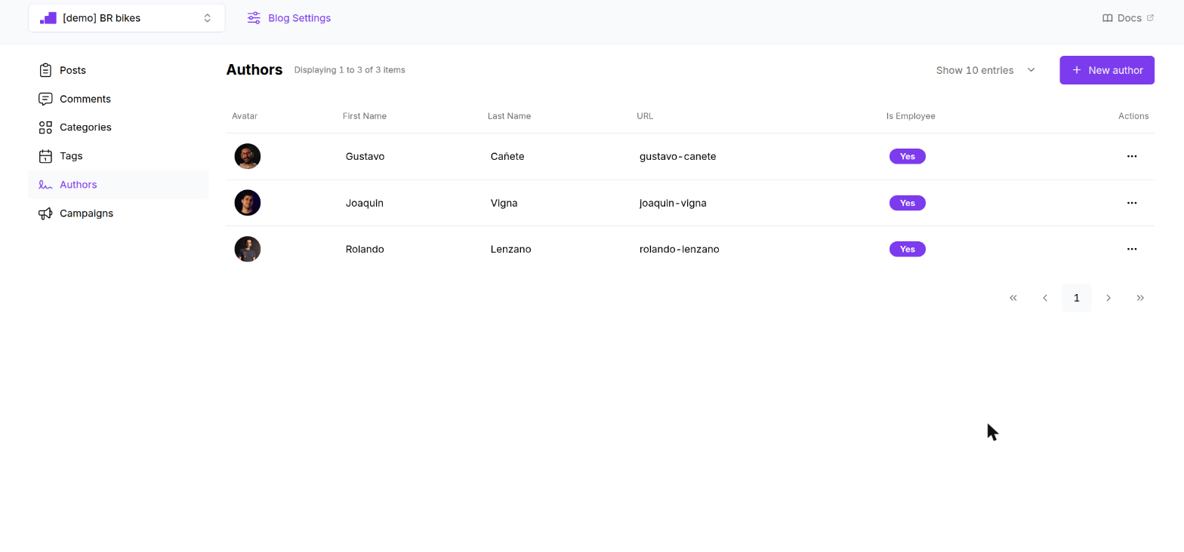Click the last name Cañete
Screen dimensions: 1184x552
click(x=507, y=156)
